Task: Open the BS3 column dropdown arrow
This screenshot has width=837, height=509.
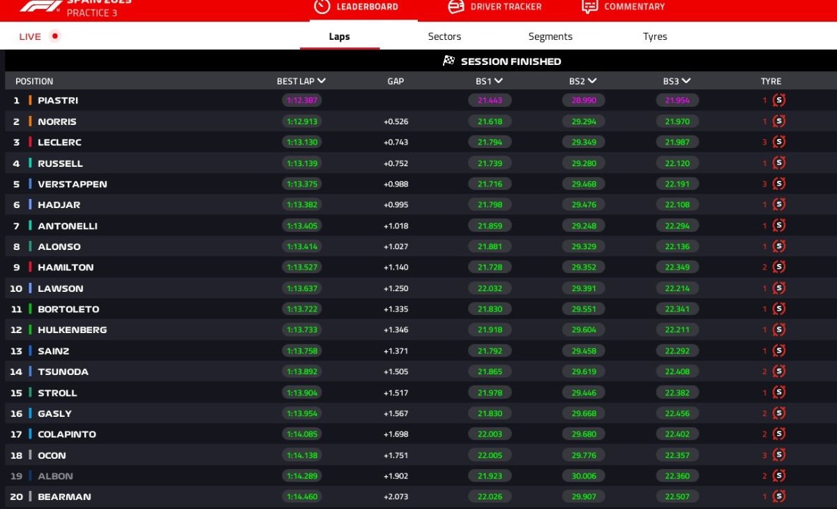Action: pyautogui.click(x=686, y=81)
